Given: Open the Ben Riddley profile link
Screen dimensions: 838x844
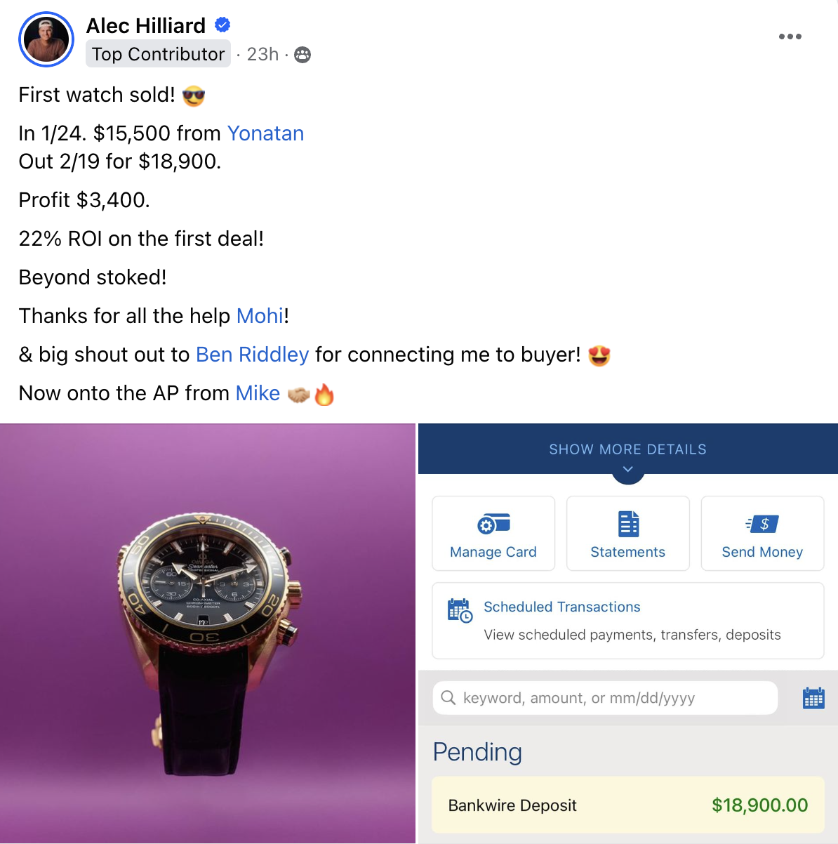Looking at the screenshot, I should coord(253,355).
